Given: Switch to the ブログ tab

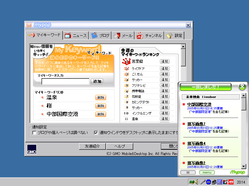Looking at the screenshot, I should pyautogui.click(x=100, y=36).
